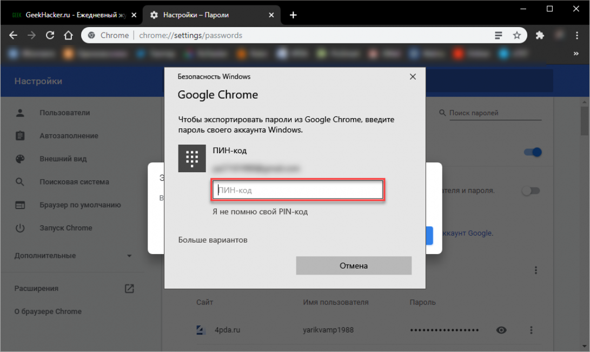The image size is (590, 352).
Task: Open the home page icon
Action: (x=68, y=35)
